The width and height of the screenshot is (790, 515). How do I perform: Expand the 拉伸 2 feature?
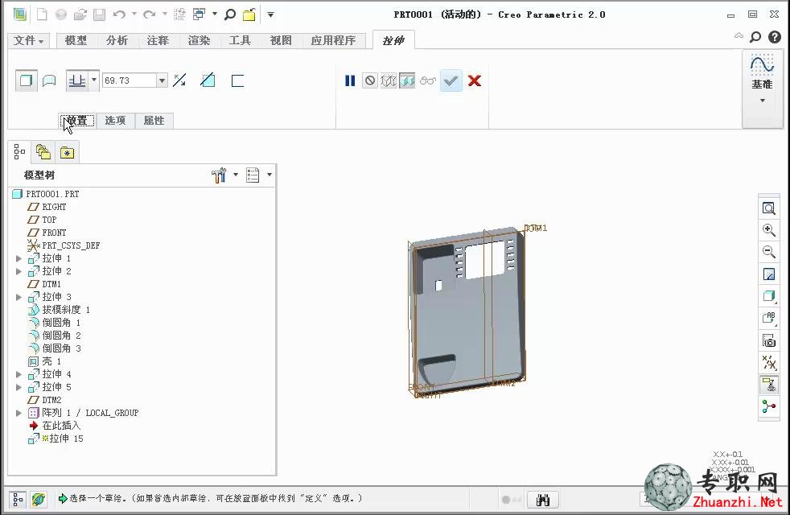point(19,272)
